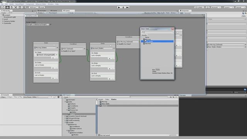
Task: Add an item to Moving node's On Enter list
Action: 53,68
